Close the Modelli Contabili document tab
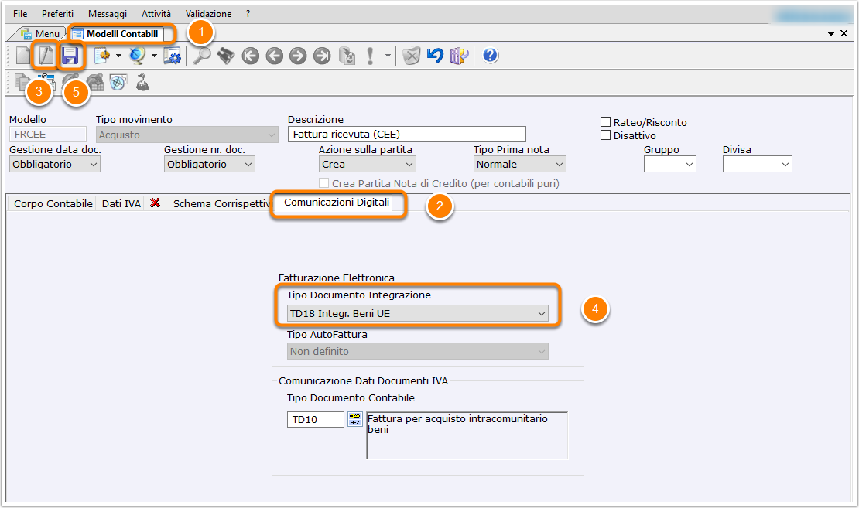 click(x=844, y=33)
